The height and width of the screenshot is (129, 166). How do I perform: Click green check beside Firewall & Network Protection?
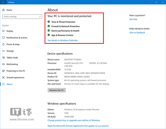point(49,26)
